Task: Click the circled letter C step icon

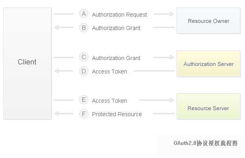Action: click(x=83, y=57)
